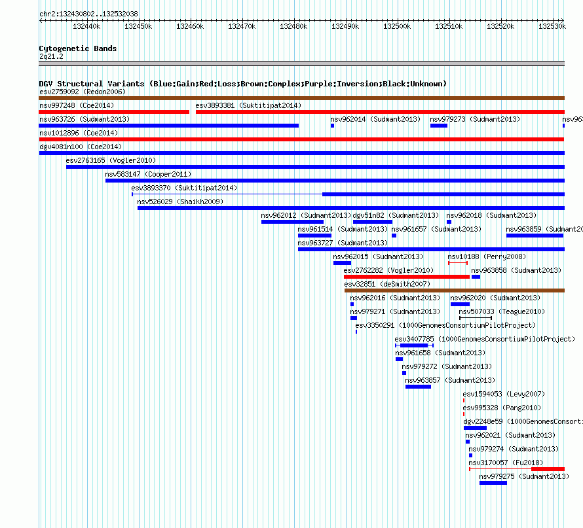
Task: Select the red esv3893381 loss bar
Action: [380, 112]
